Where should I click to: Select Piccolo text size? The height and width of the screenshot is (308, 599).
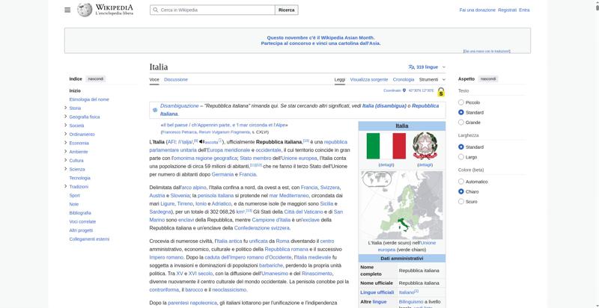tap(461, 102)
